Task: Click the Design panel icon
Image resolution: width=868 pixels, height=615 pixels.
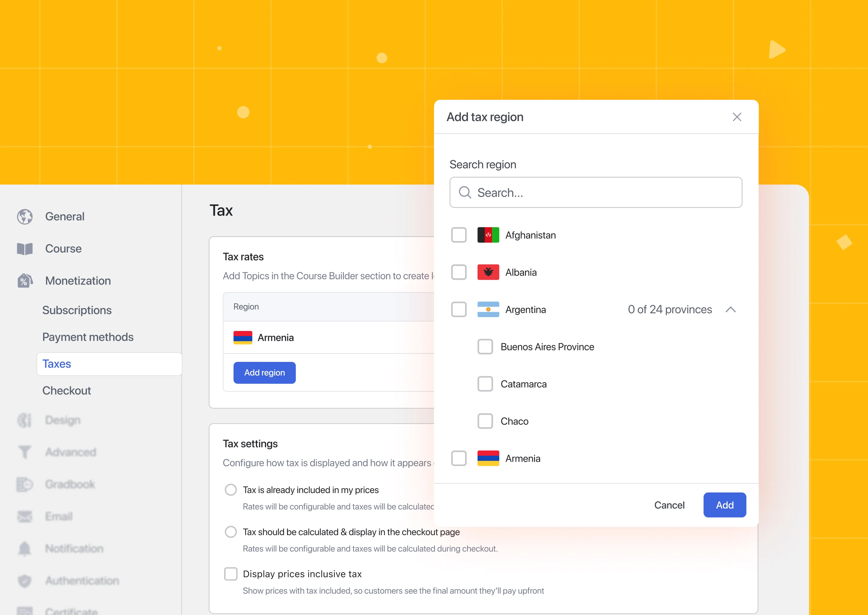Action: point(26,419)
